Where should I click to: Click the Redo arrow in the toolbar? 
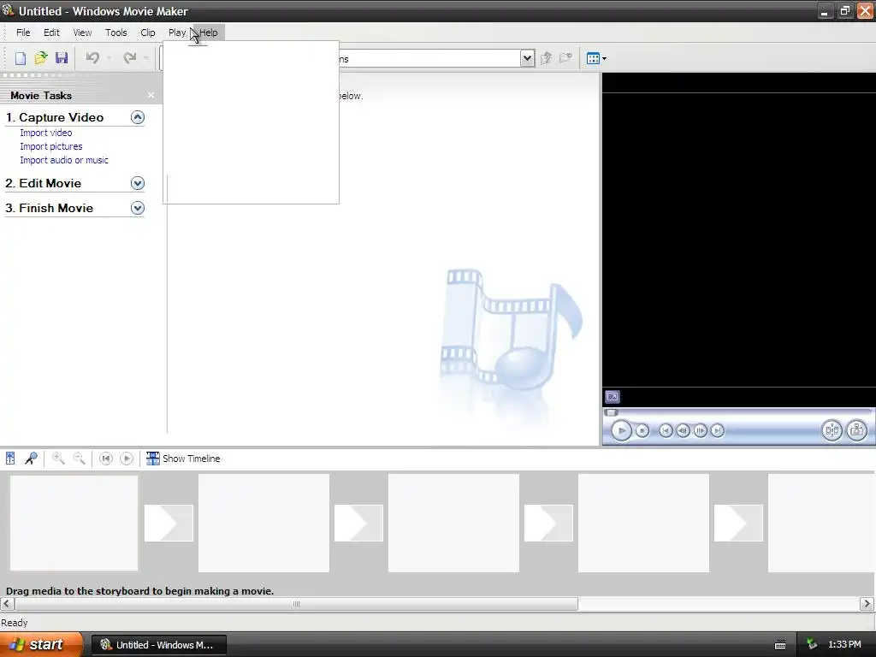tap(130, 58)
